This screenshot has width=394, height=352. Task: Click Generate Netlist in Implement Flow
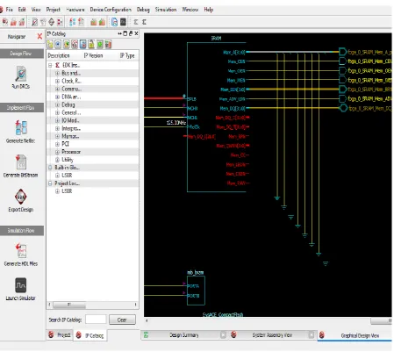tap(21, 127)
